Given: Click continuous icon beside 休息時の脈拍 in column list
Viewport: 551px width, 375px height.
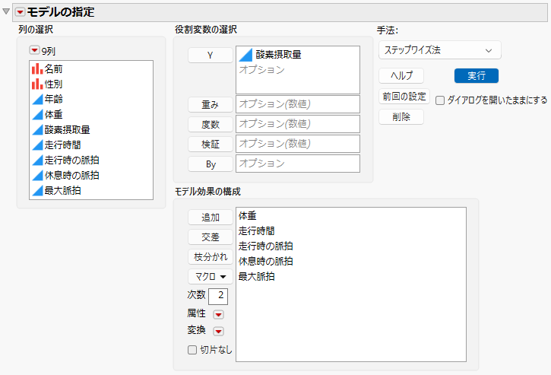Looking at the screenshot, I should point(37,176).
